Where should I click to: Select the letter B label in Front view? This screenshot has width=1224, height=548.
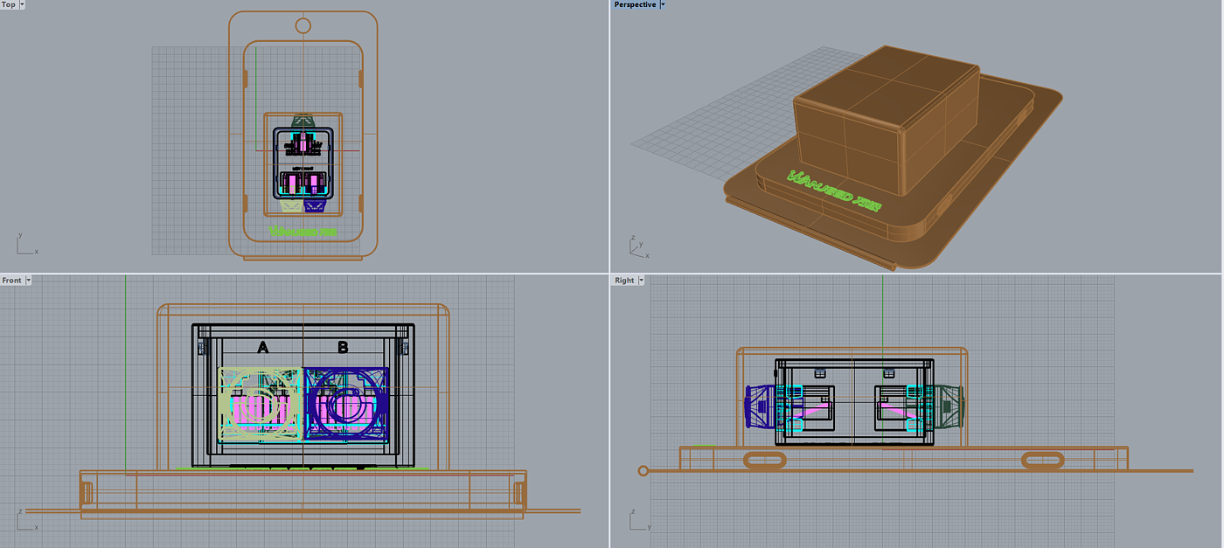pyautogui.click(x=343, y=348)
